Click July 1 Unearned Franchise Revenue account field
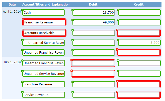The height and width of the screenshot is (101, 165). pos(44,63)
